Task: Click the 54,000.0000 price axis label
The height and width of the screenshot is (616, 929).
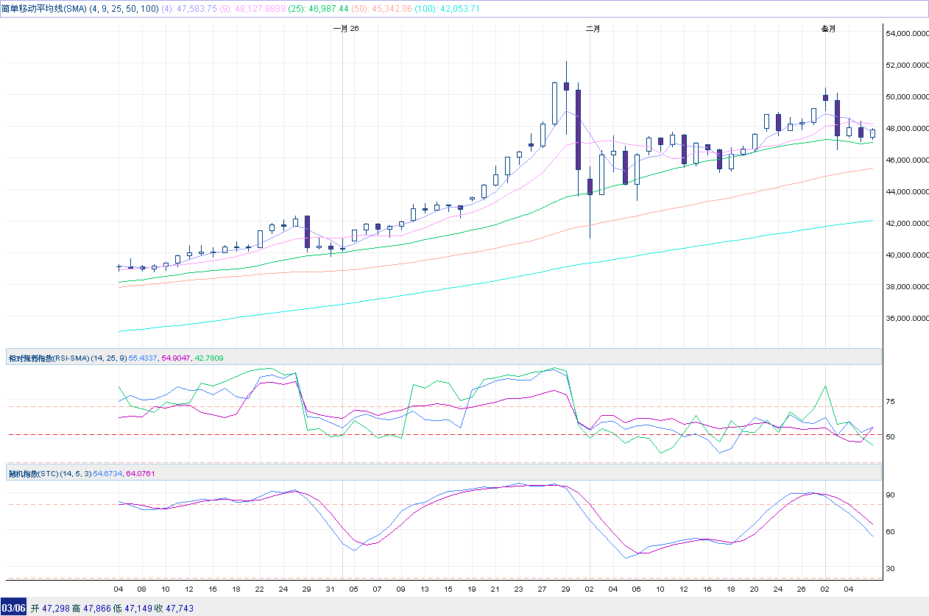Action: [905, 34]
